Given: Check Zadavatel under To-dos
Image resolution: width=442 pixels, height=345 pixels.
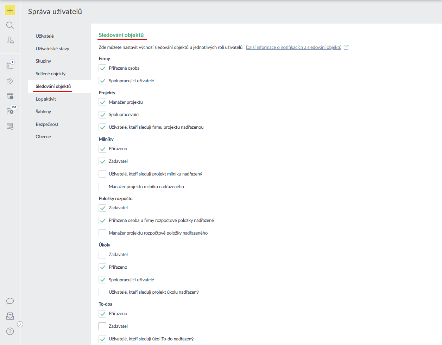Looking at the screenshot, I should coord(102,326).
